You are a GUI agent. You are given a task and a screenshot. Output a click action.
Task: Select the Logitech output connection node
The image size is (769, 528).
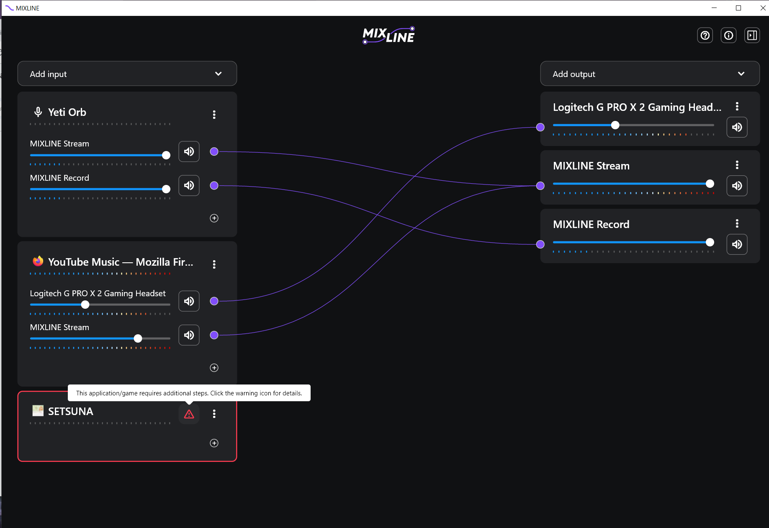click(x=540, y=127)
